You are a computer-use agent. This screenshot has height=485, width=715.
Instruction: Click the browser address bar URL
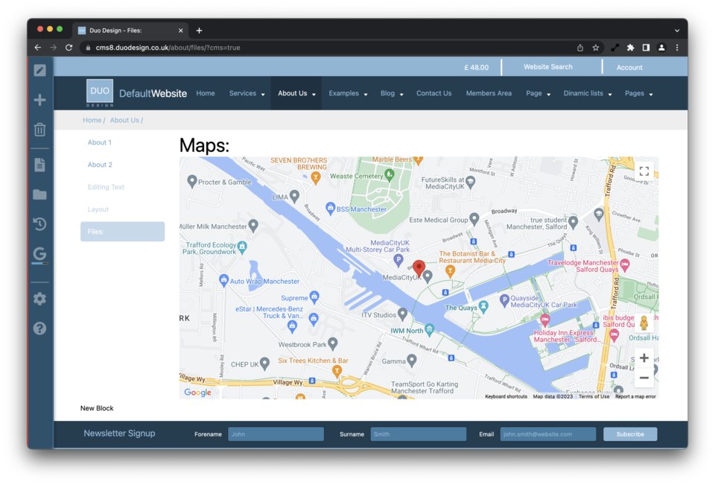168,48
